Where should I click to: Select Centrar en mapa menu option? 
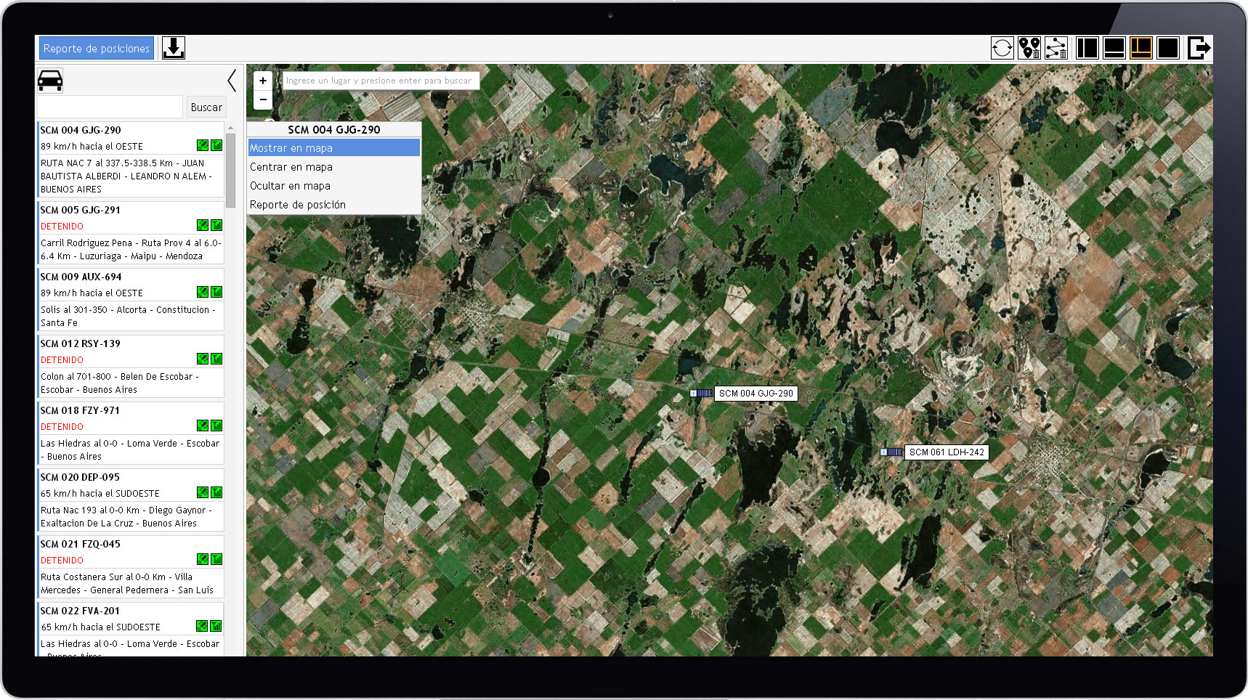[x=334, y=166]
